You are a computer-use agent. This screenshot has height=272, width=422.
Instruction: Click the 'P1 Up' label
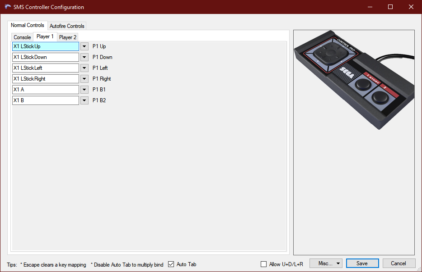tap(99, 46)
